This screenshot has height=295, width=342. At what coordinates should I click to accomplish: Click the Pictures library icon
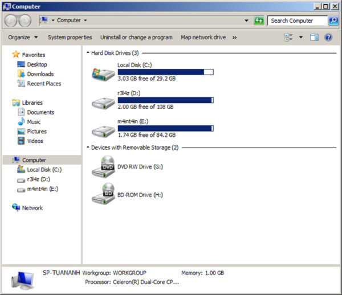[x=21, y=132]
